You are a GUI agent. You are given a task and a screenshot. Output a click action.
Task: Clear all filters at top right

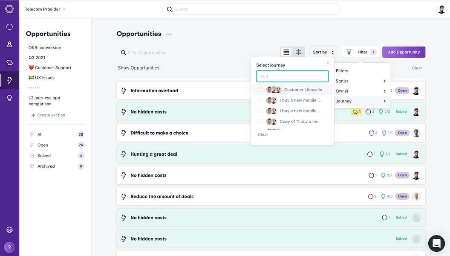tap(417, 68)
